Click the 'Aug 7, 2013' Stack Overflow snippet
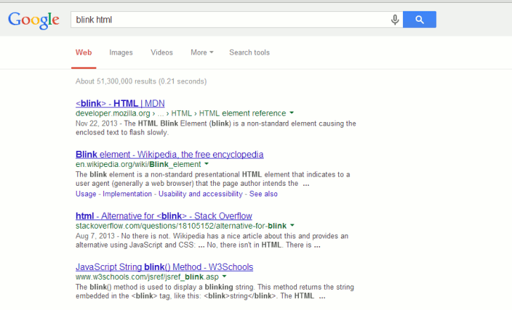Screen dimensions: 512x310 pyautogui.click(x=212, y=241)
